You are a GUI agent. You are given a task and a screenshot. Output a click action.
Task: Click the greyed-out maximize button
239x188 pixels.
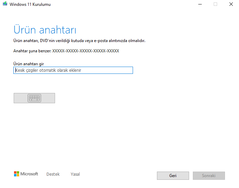click(x=215, y=4)
